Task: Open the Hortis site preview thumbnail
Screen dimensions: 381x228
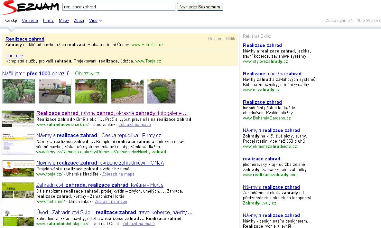Action: pyautogui.click(x=18, y=193)
